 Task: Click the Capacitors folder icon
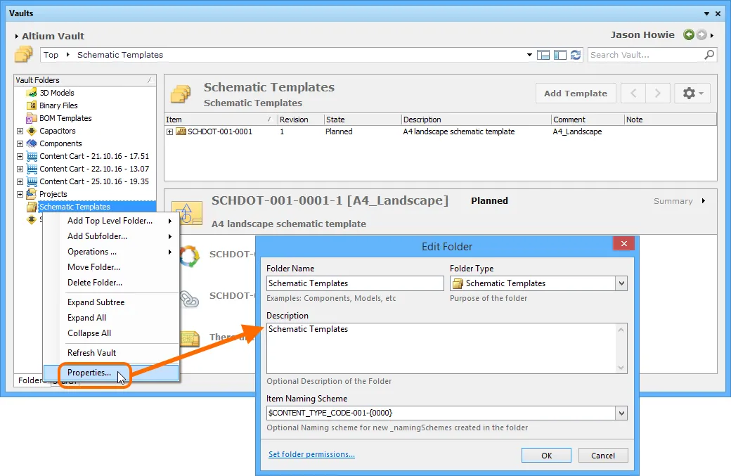pyautogui.click(x=32, y=131)
